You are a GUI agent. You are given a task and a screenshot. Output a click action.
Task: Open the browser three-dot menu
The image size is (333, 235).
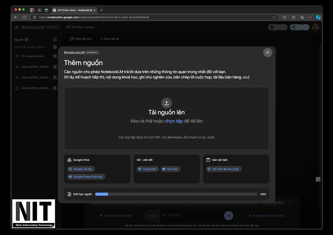[x=310, y=17]
